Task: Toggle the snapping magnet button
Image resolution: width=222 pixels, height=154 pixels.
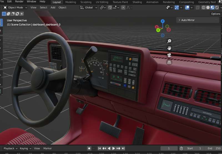Action: (110, 8)
